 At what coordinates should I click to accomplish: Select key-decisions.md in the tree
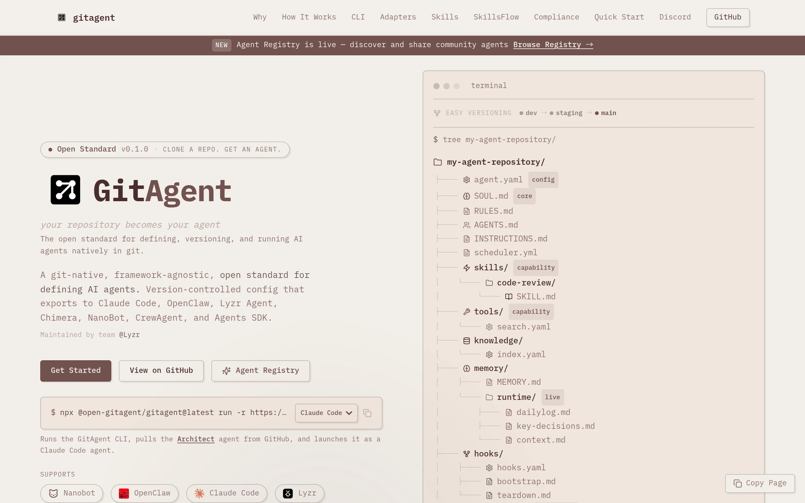(x=556, y=426)
